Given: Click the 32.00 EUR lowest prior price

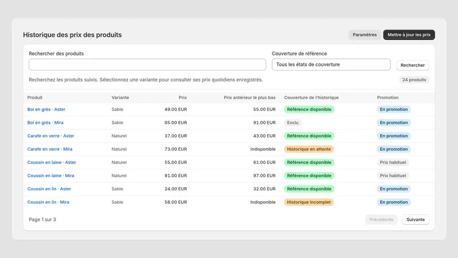Looking at the screenshot, I should (264, 189).
